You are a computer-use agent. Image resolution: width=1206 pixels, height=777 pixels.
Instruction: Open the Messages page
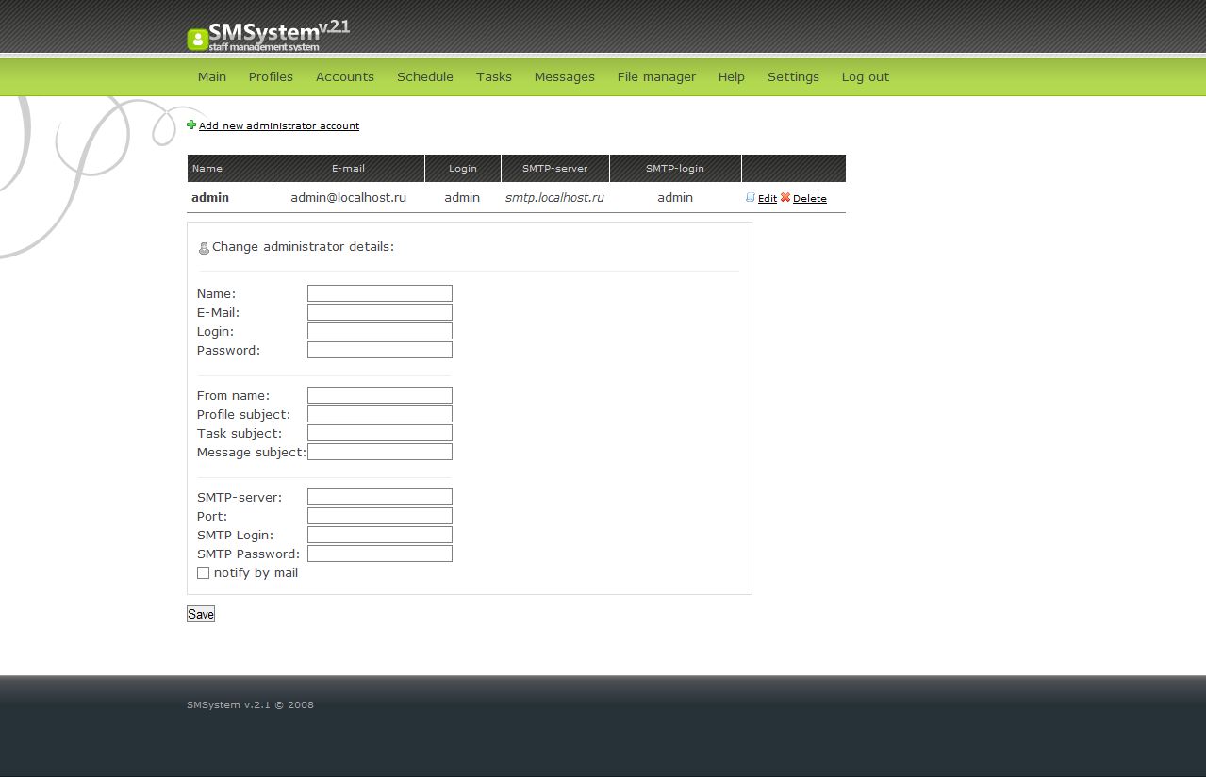(565, 77)
